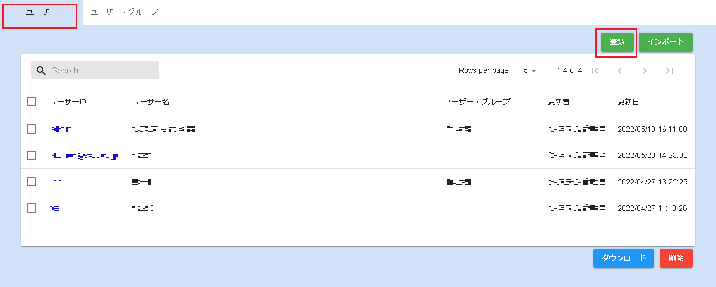
Task: Mark the fourth user row checkbox
Action: point(32,208)
